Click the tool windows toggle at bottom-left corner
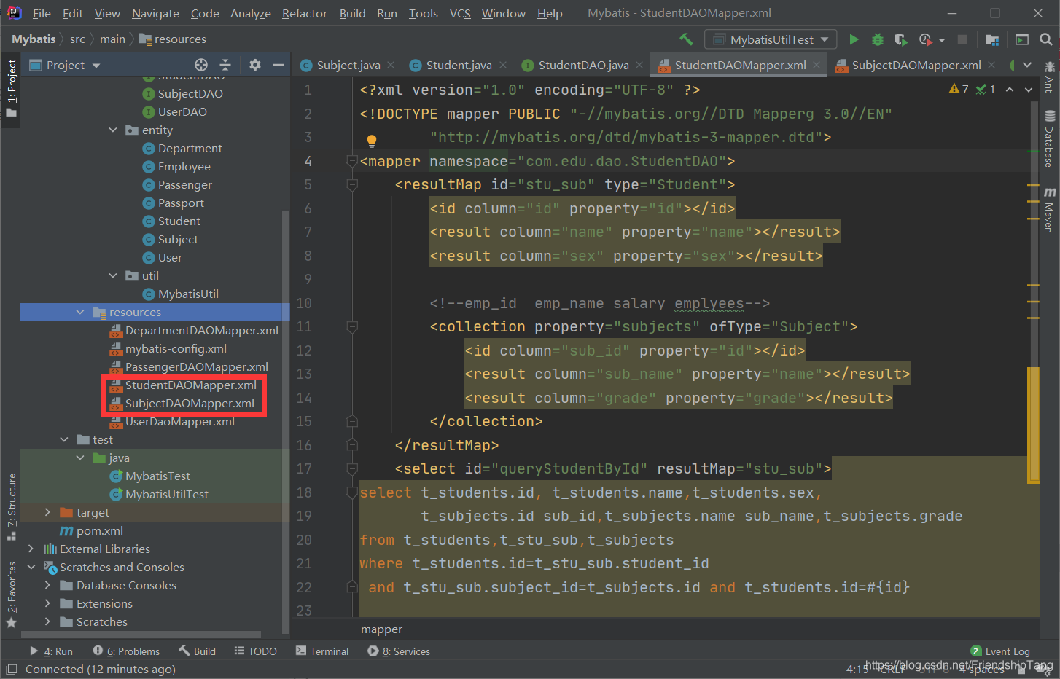This screenshot has width=1060, height=679. pos(11,669)
